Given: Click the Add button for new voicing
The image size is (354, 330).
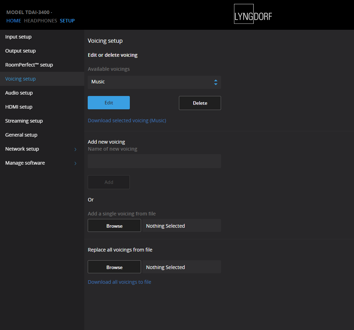Looking at the screenshot, I should [108, 182].
